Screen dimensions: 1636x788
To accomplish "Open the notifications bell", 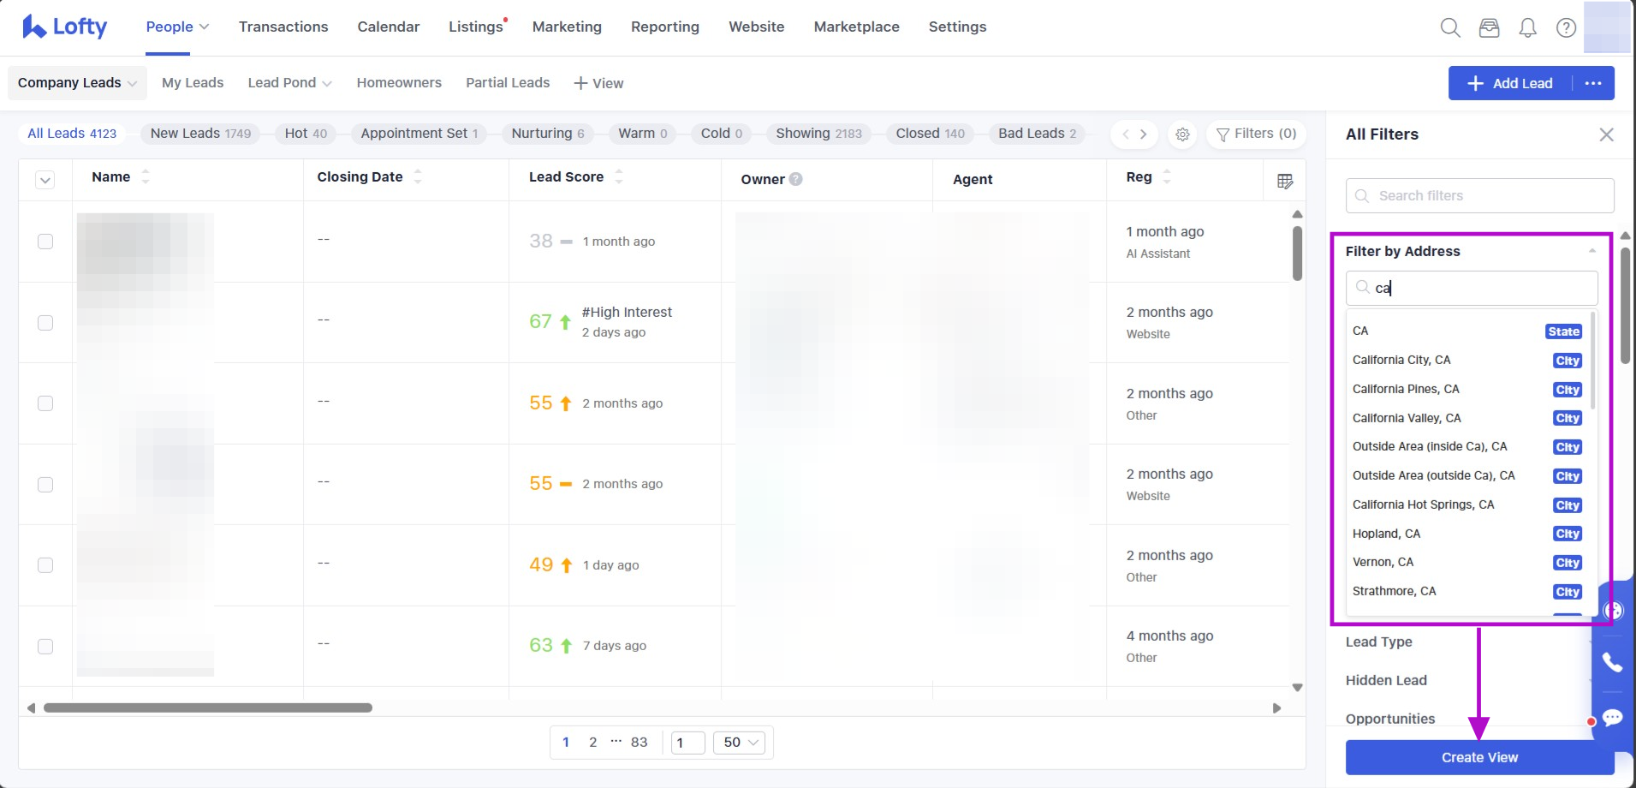I will (x=1527, y=27).
